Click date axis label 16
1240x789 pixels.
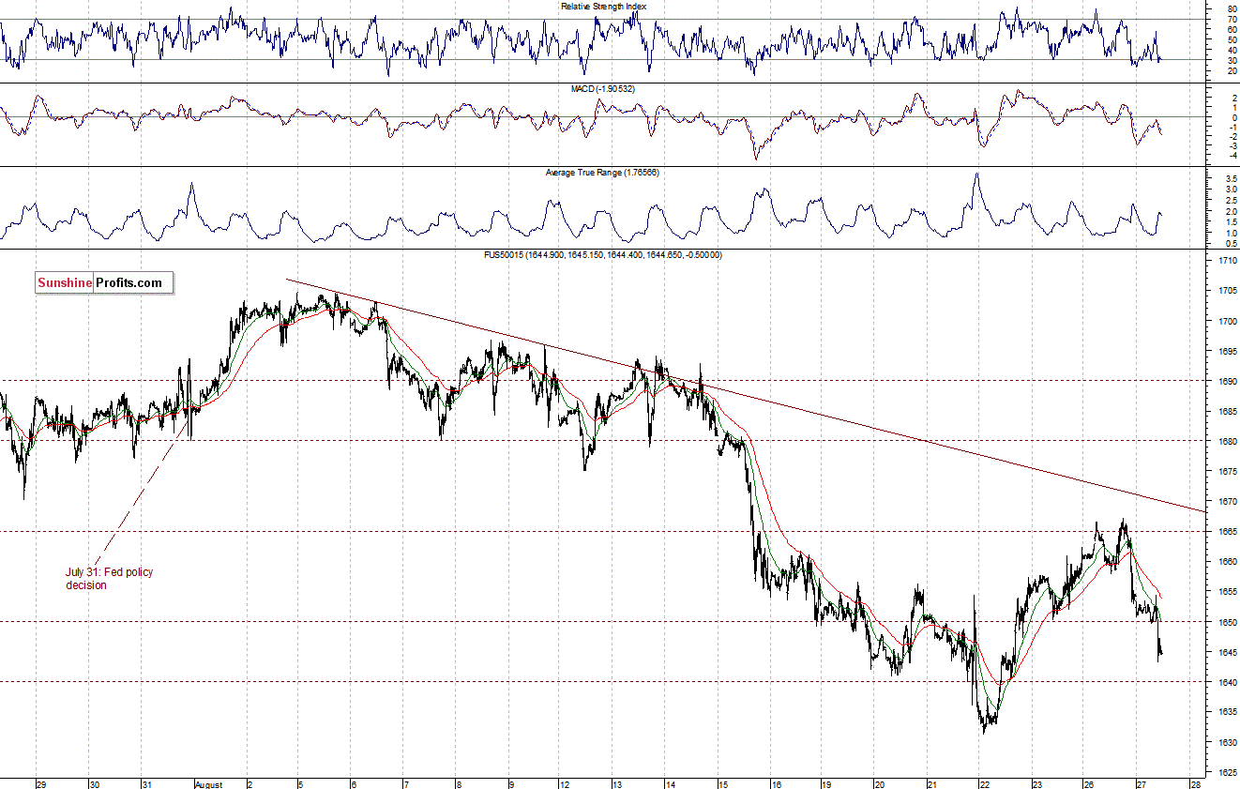pos(775,783)
